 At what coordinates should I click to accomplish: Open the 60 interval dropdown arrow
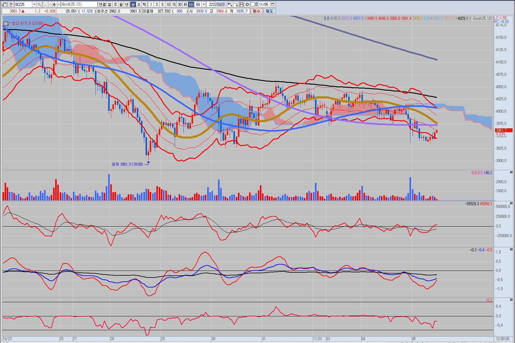204,5
